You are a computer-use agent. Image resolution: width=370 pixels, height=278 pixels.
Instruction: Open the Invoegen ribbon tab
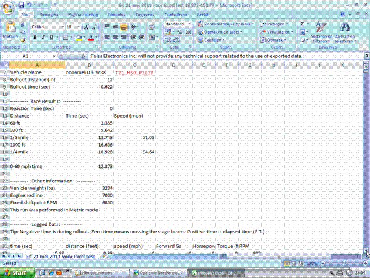tap(49, 14)
